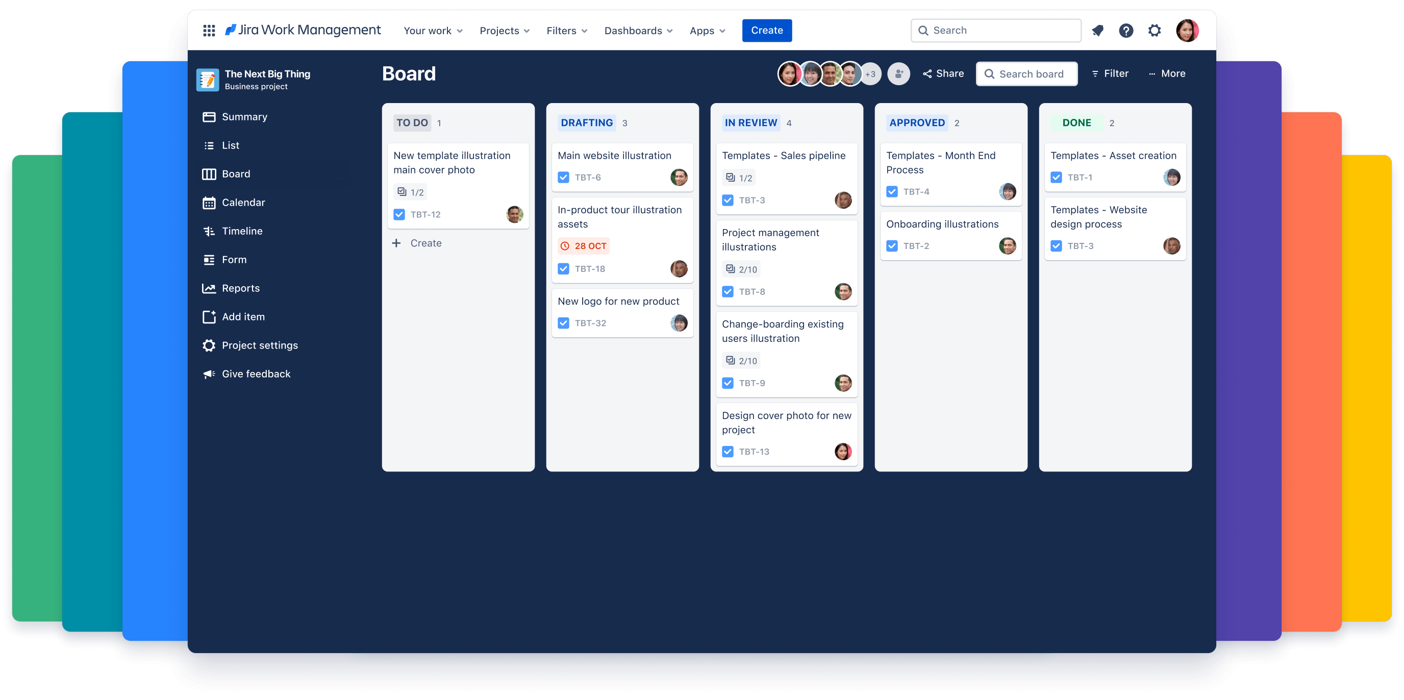Expand the Projects dropdown in nav

tap(504, 31)
